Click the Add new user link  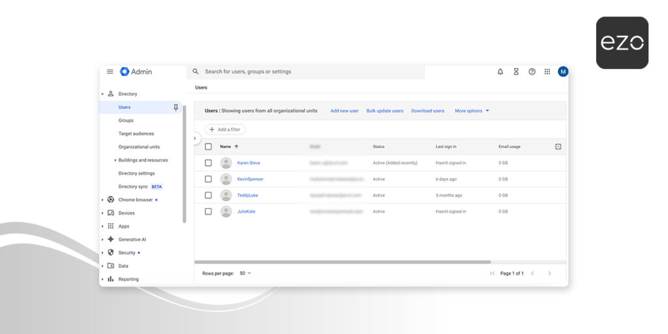344,111
